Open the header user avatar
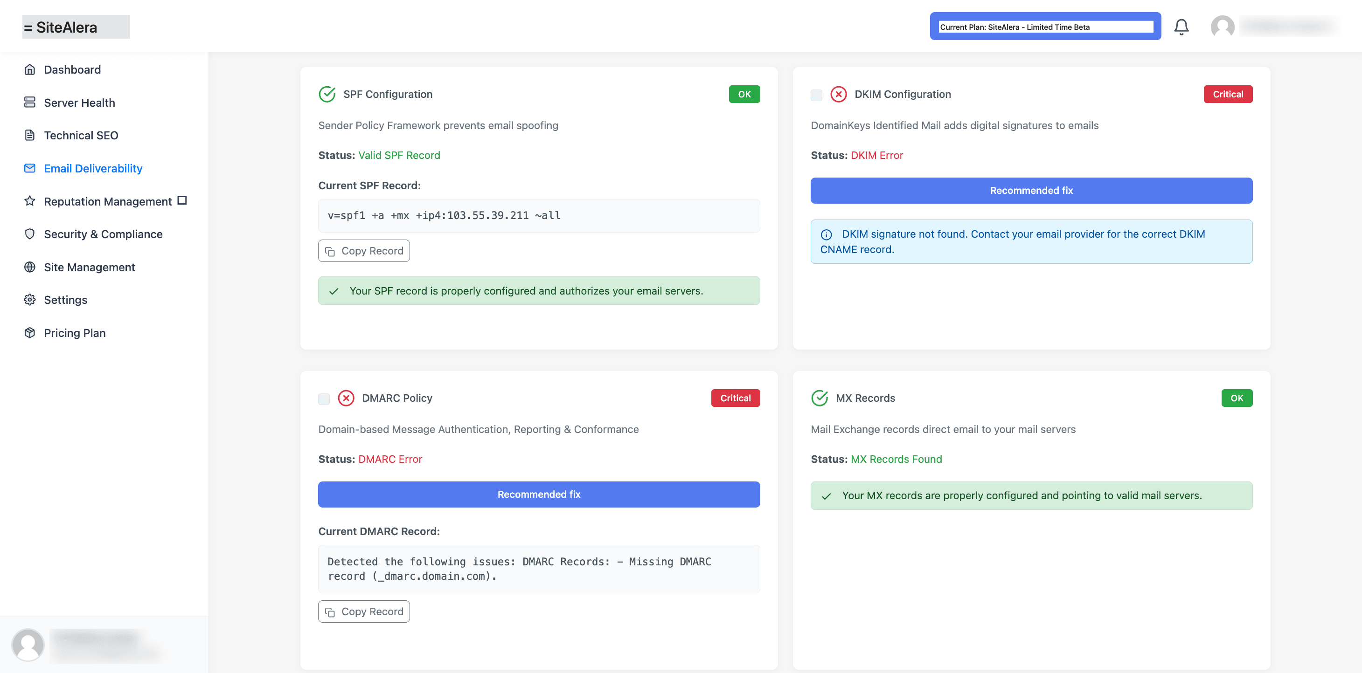This screenshot has height=673, width=1362. (1223, 27)
